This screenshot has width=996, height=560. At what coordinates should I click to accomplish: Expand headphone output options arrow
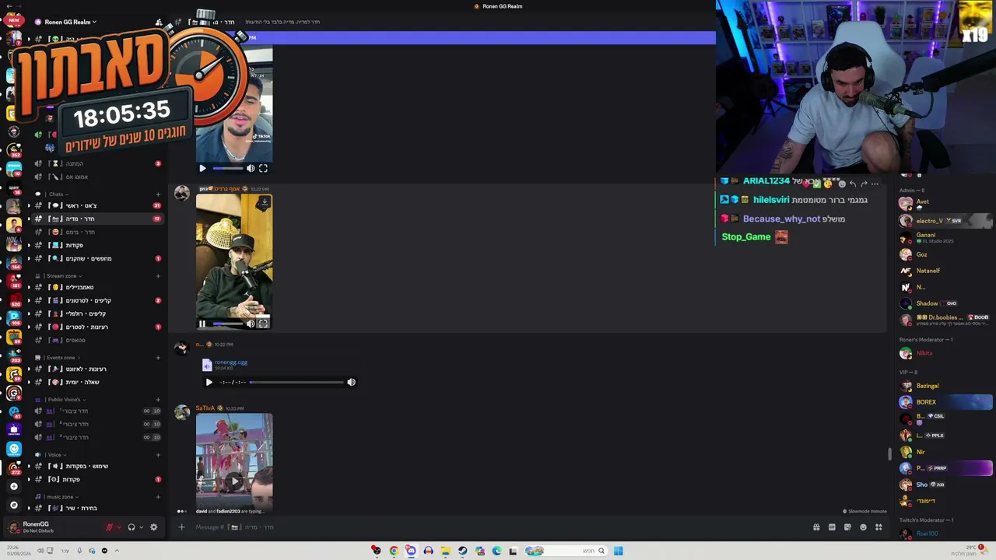pos(141,527)
